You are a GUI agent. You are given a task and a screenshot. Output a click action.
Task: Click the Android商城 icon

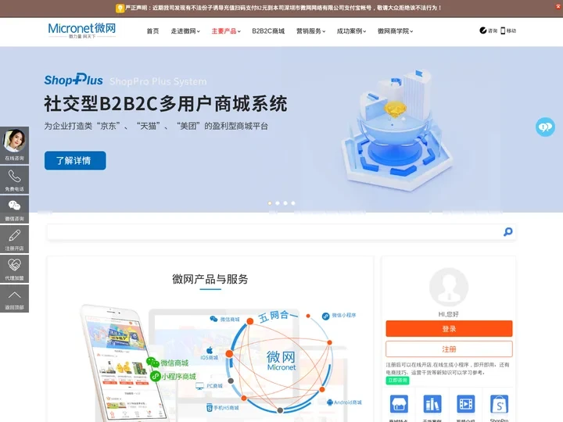tap(330, 402)
